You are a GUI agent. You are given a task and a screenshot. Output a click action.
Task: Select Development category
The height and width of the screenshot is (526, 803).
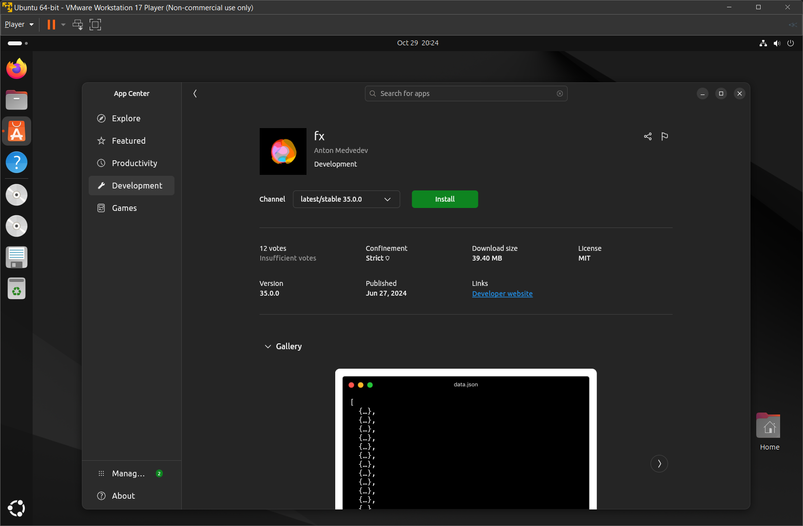(132, 186)
